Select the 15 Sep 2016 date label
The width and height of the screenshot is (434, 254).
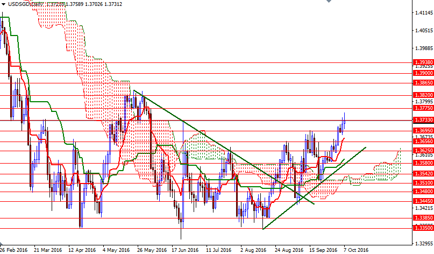[x=323, y=250]
